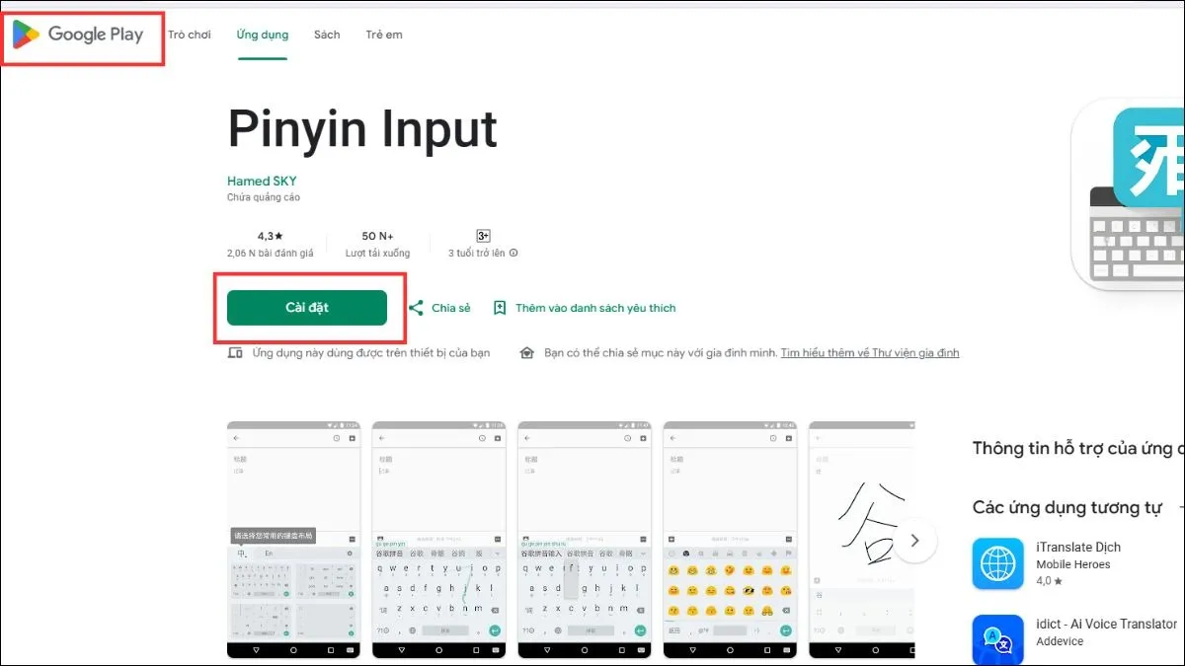Screen dimensions: 1185x666
Task: Click the Cài đặt install button
Action: [306, 307]
